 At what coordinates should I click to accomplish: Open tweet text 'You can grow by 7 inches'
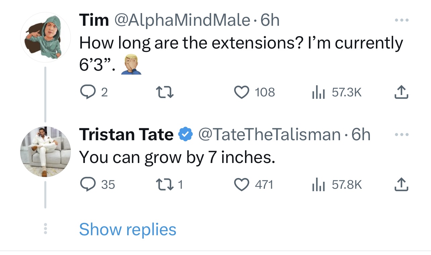tap(177, 157)
